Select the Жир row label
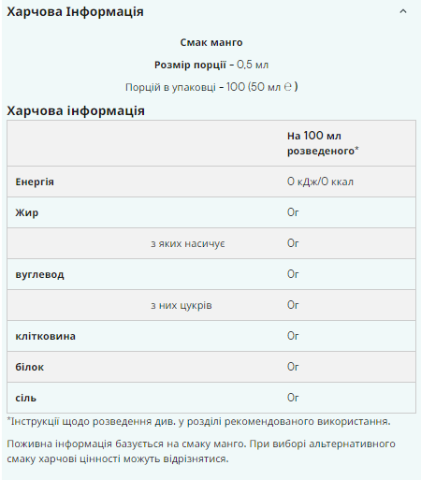This screenshot has width=421, height=480. tap(27, 212)
